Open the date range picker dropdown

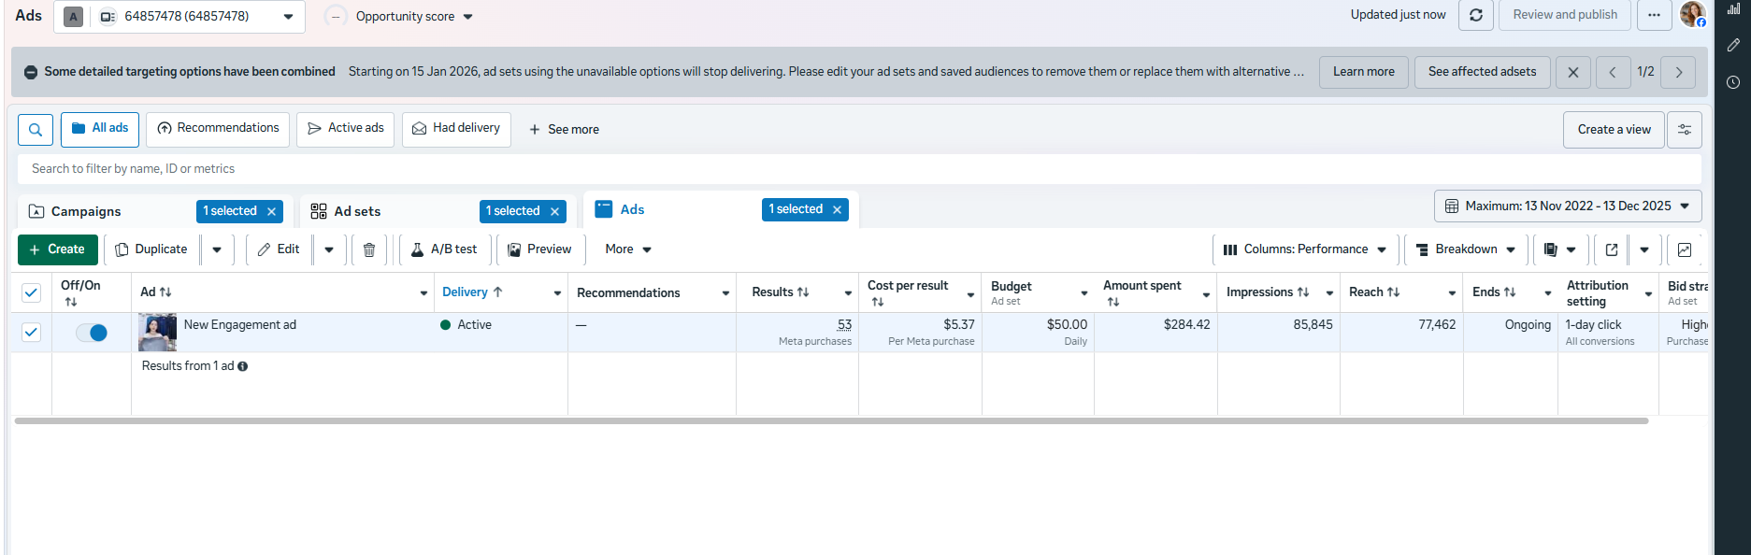(x=1568, y=206)
